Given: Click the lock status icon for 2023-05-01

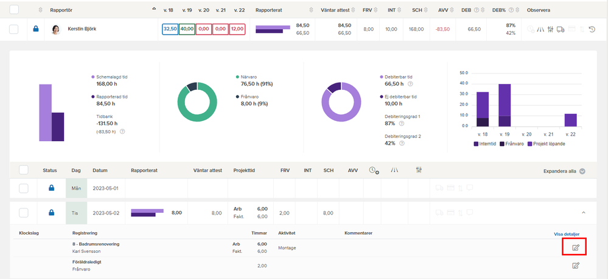Looking at the screenshot, I should [51, 188].
